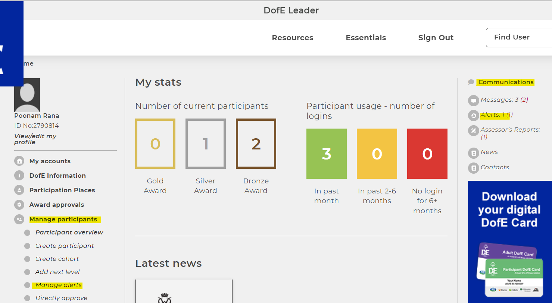The height and width of the screenshot is (303, 552).
Task: Click the bullet beside Create cohort
Action: click(27, 259)
